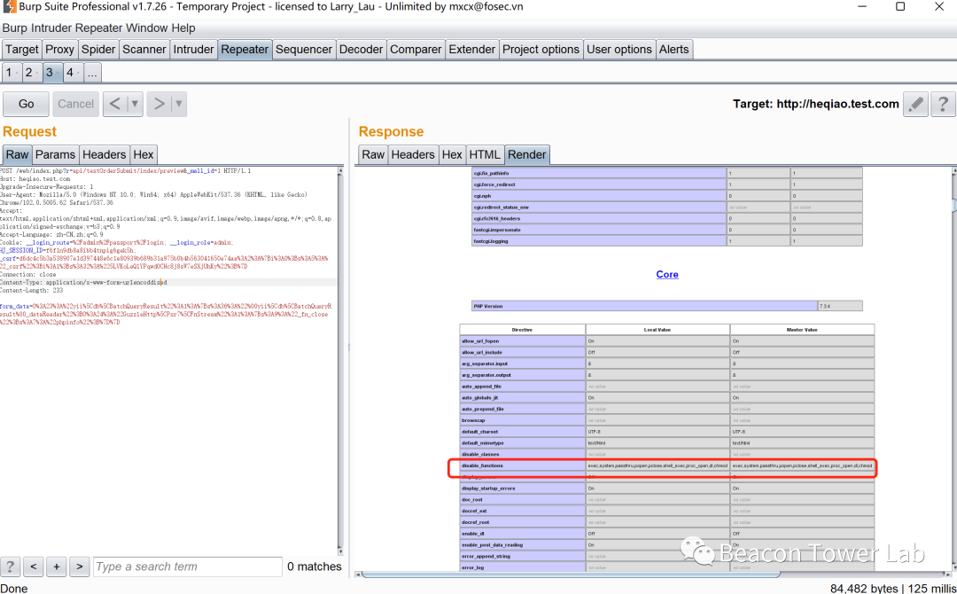Screen dimensions: 957x594
Task: Jump to the previous search match
Action: point(34,567)
